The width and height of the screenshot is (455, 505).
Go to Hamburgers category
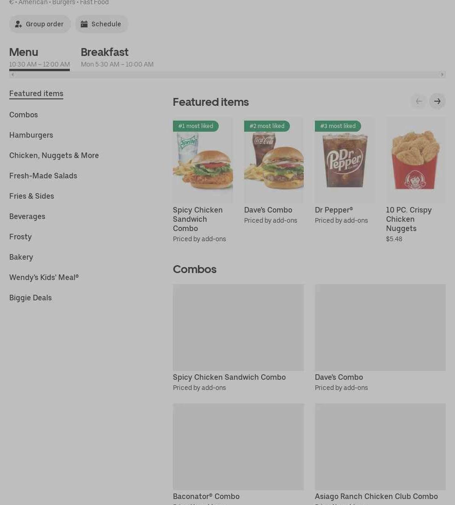click(31, 135)
